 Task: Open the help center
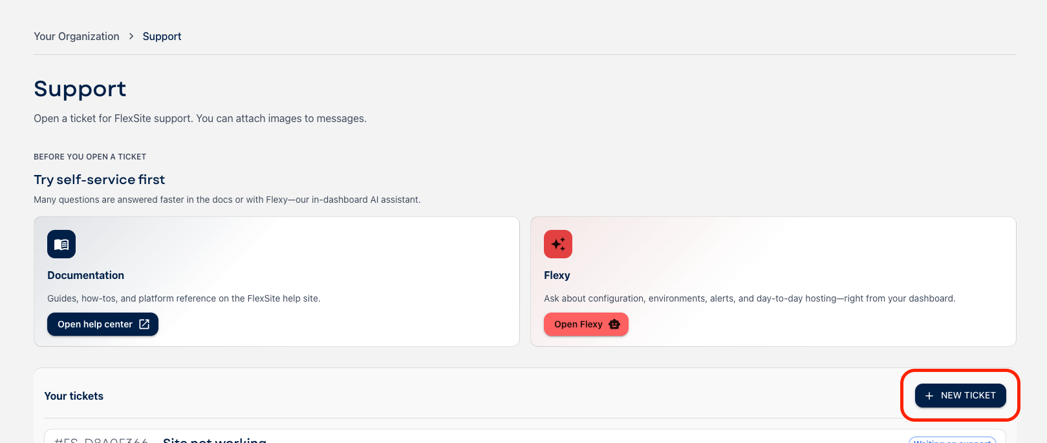[103, 324]
